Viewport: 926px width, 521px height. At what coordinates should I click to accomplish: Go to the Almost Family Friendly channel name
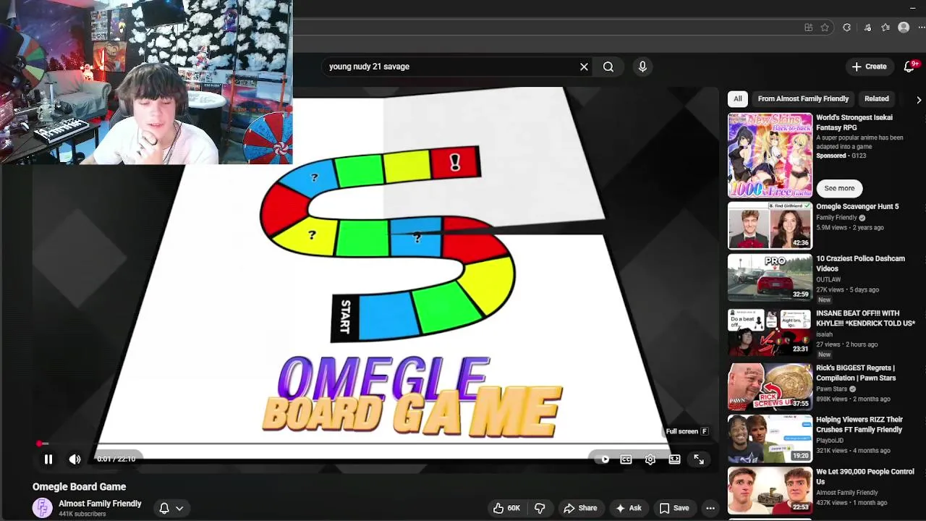(100, 504)
